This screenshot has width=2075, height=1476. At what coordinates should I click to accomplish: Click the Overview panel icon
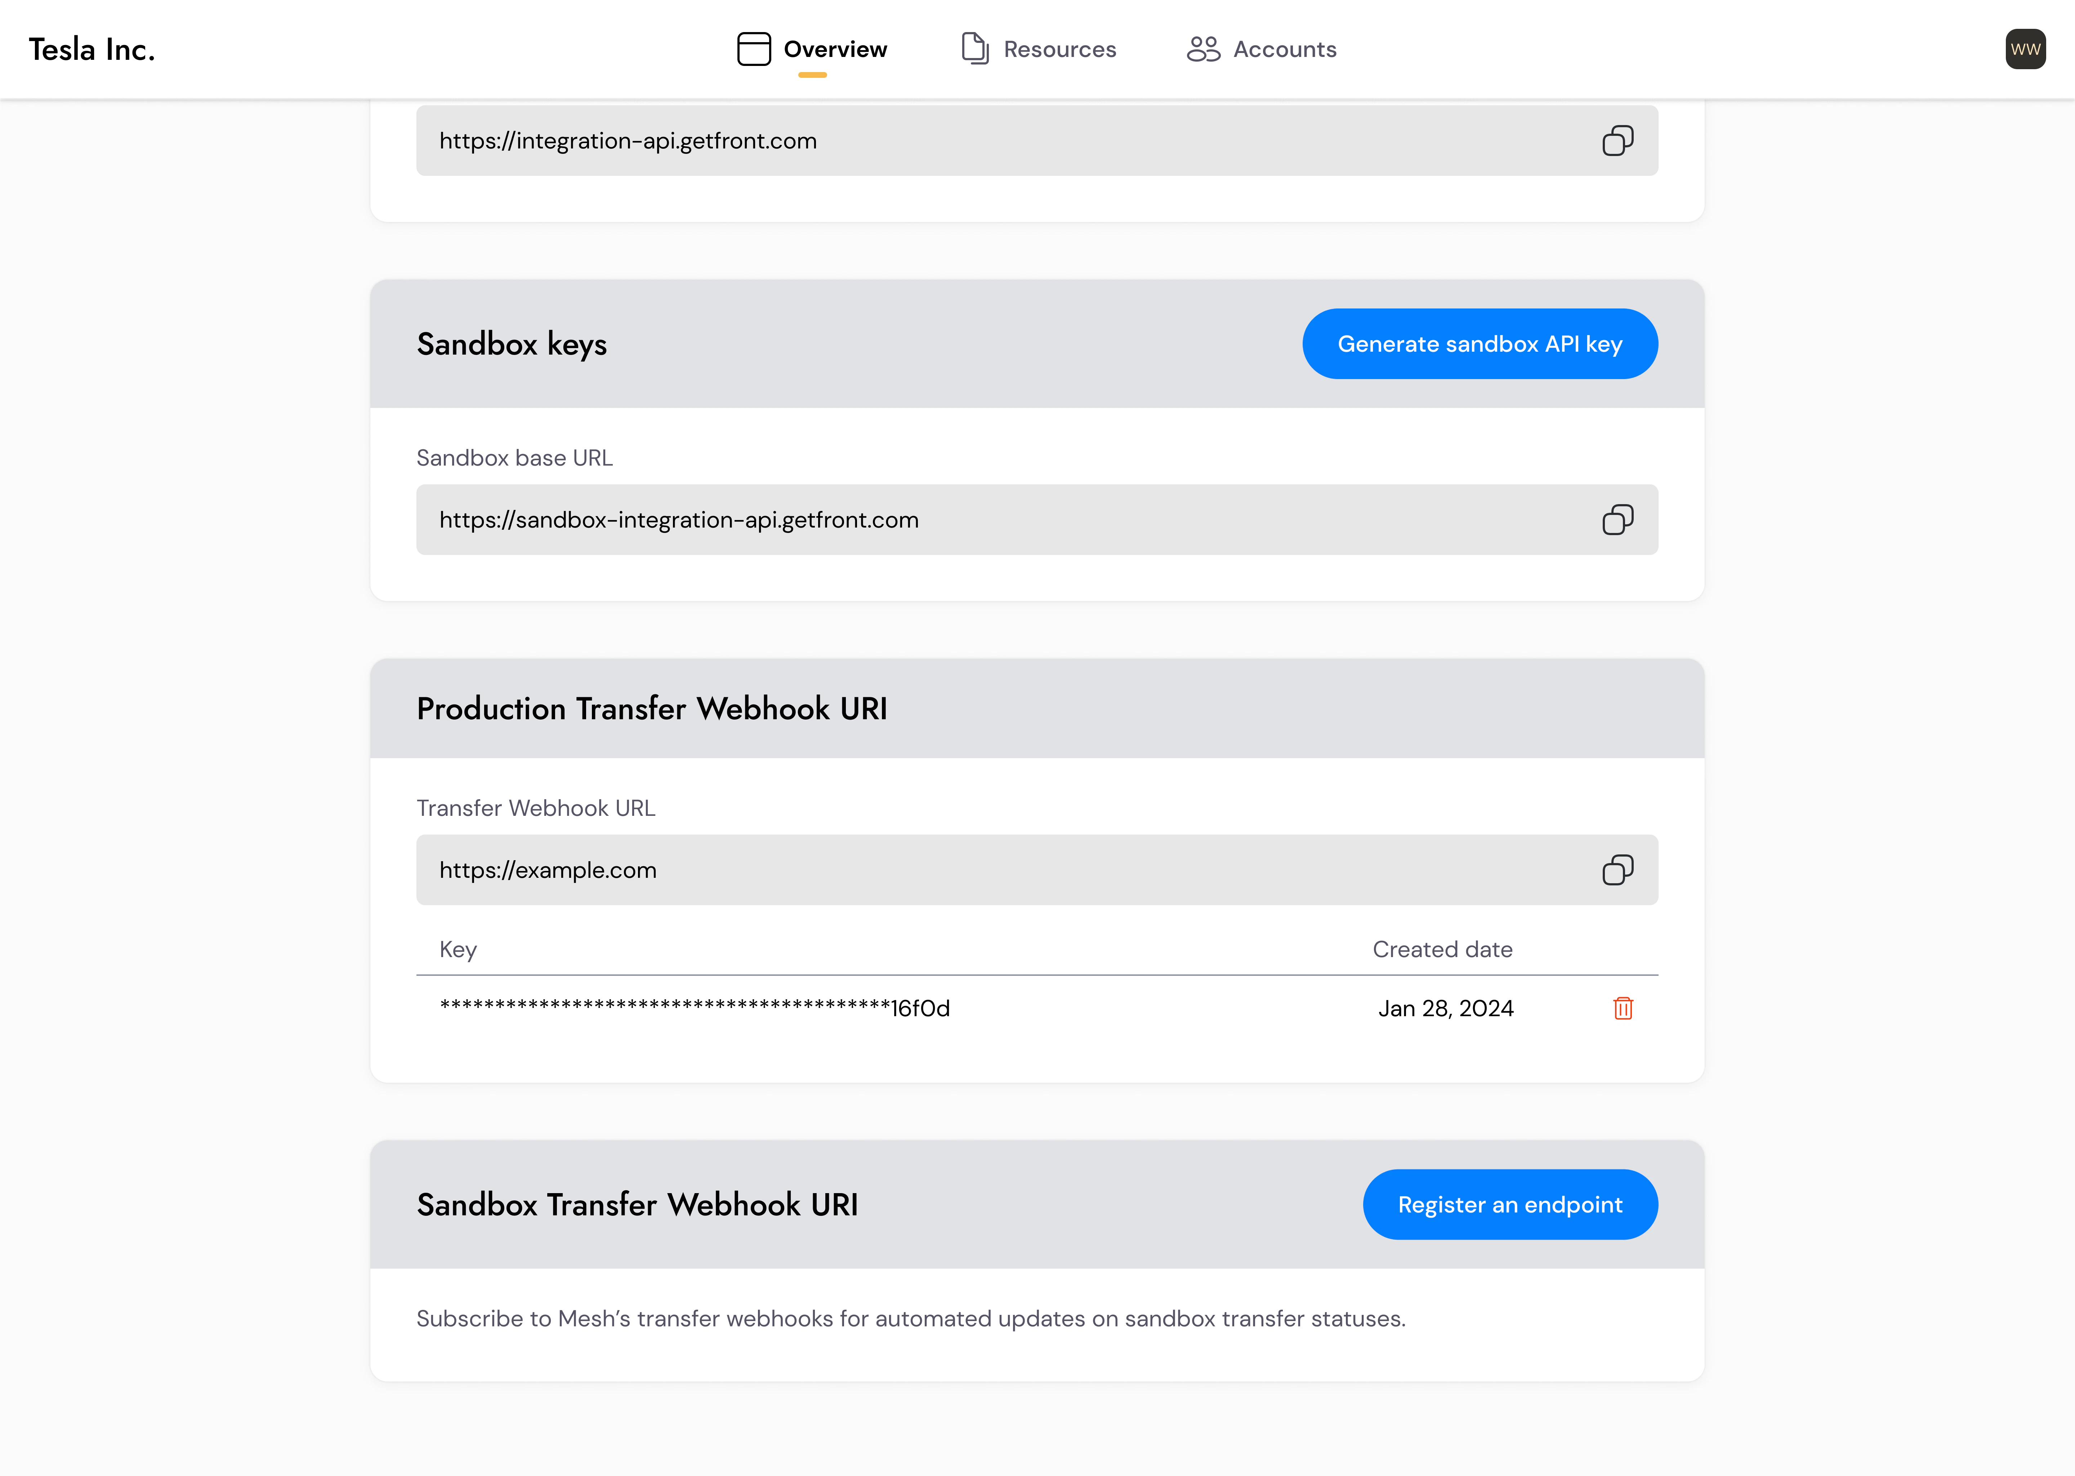point(753,48)
